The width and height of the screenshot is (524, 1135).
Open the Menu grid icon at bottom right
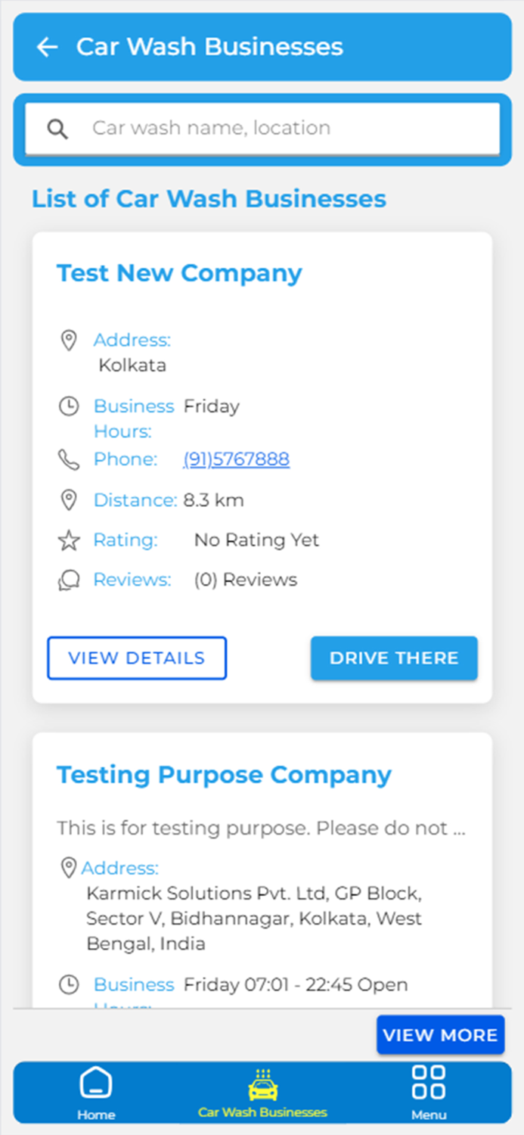429,1084
